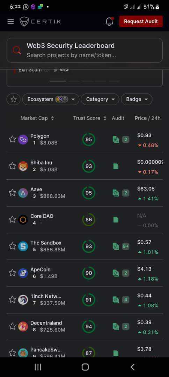Open the notifications bell
This screenshot has width=169, height=377.
(x=109, y=21)
